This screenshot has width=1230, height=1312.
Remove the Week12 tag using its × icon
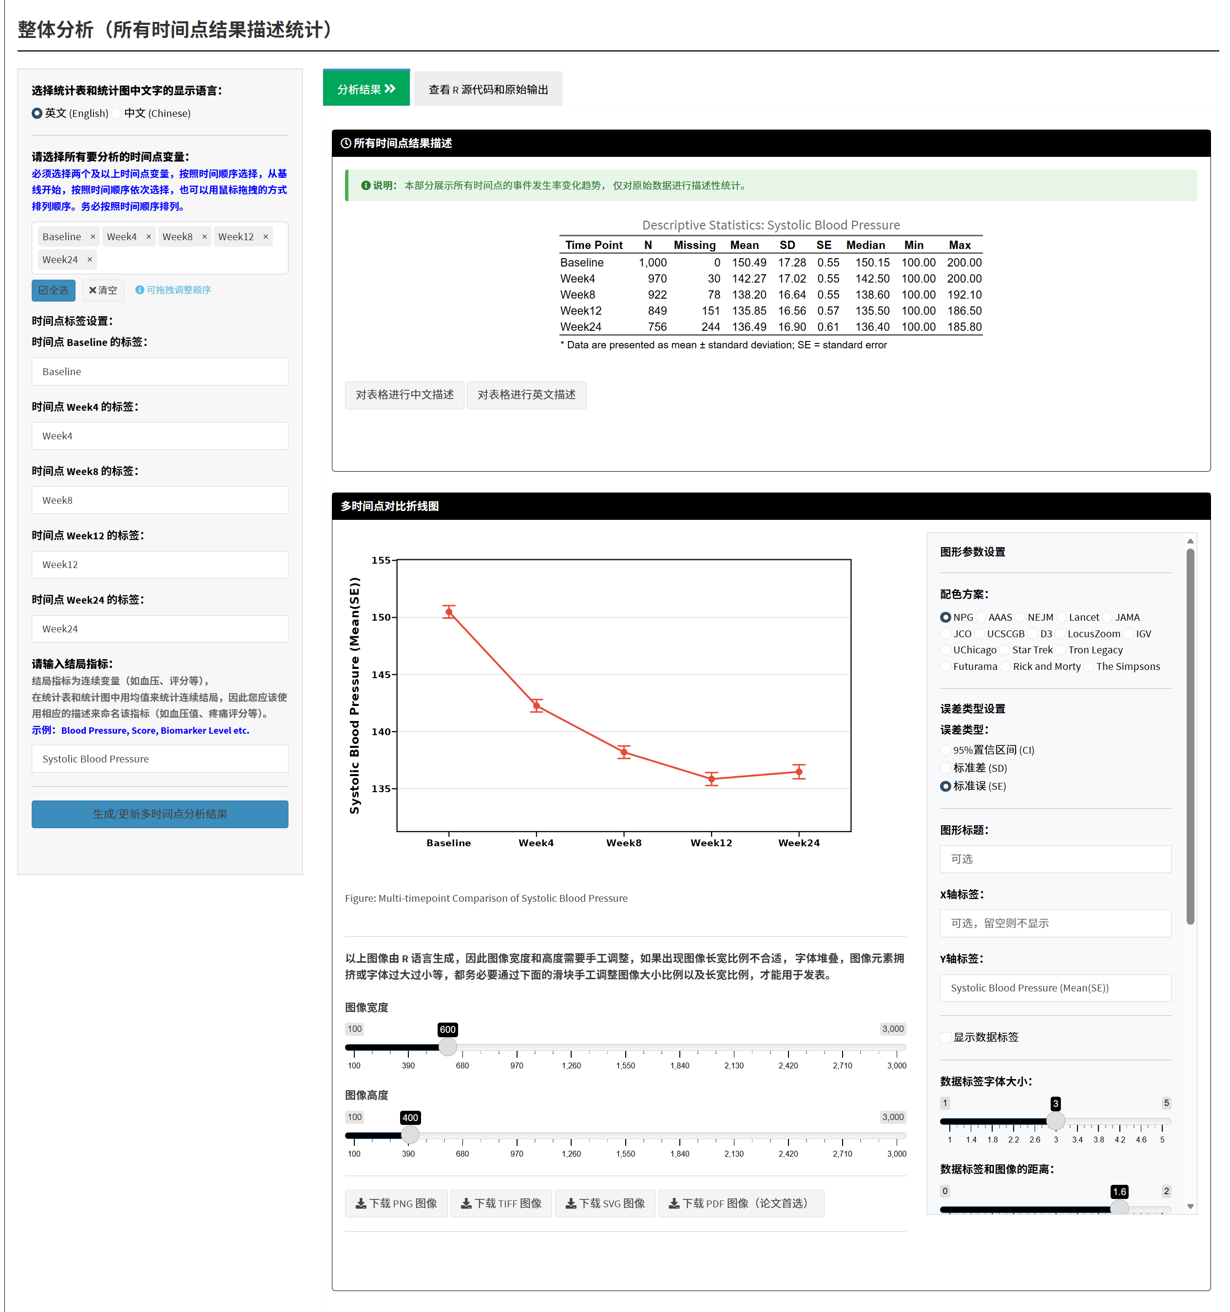266,237
